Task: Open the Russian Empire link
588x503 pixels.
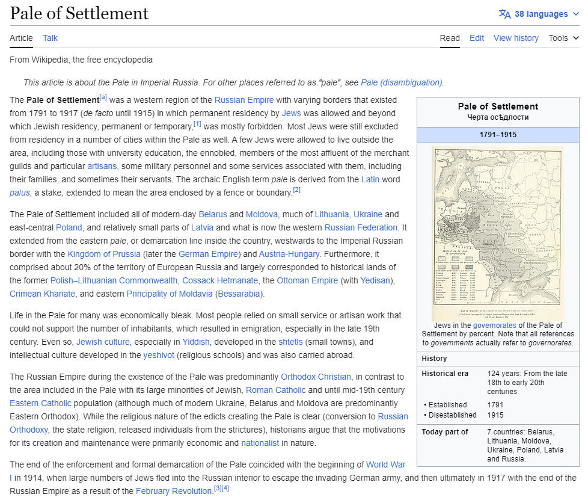Action: tap(244, 100)
